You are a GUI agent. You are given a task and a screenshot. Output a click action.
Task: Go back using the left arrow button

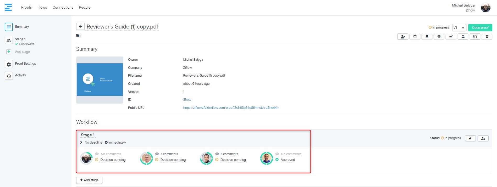pos(80,27)
